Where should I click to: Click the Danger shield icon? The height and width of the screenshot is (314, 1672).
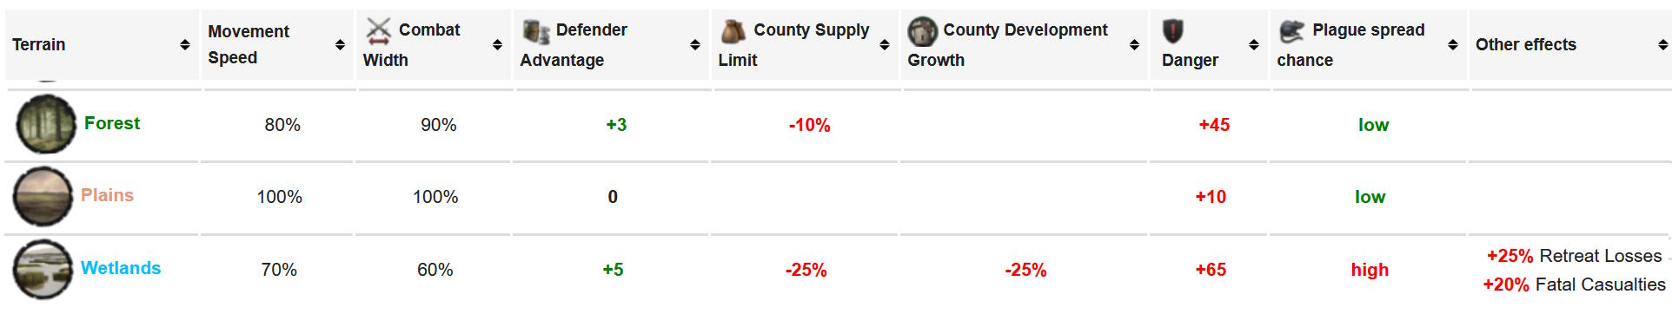coord(1172,31)
